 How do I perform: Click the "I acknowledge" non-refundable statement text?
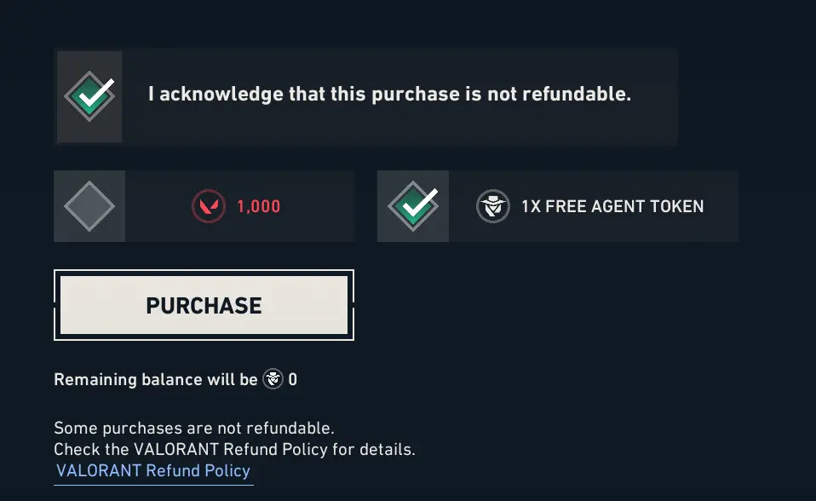pyautogui.click(x=389, y=94)
